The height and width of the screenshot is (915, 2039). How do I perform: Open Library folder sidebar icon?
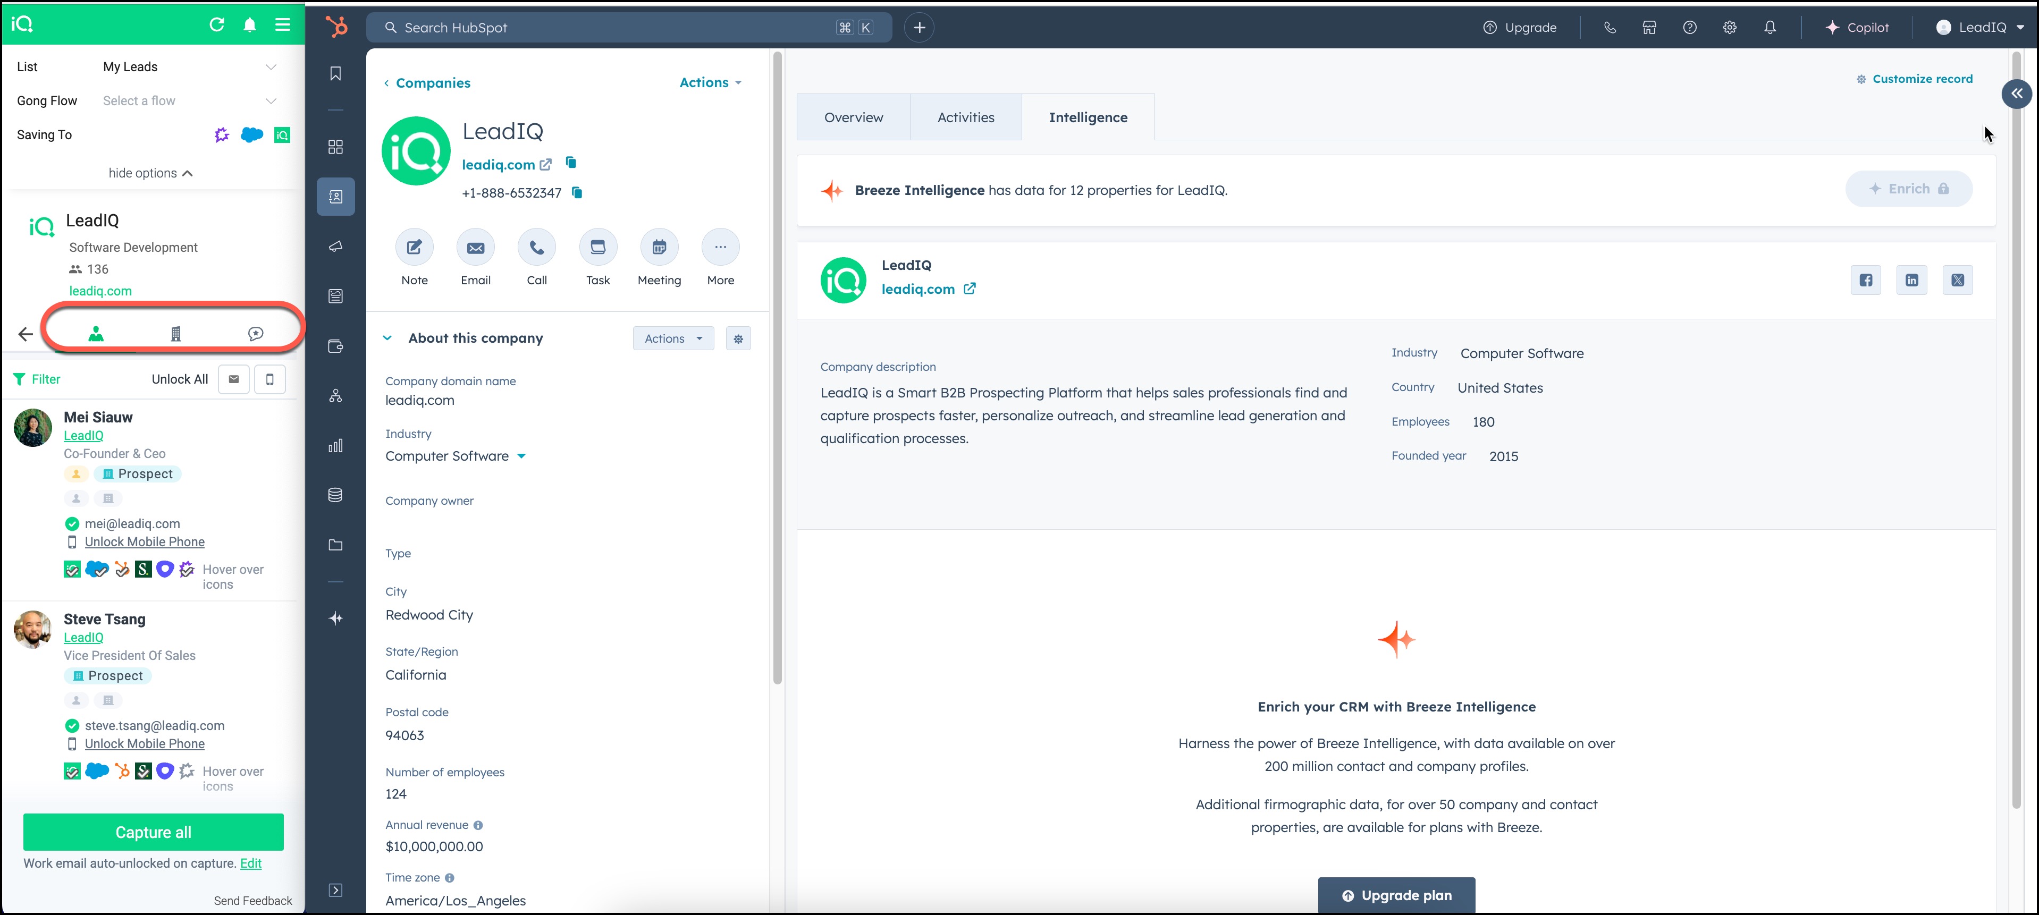[335, 545]
